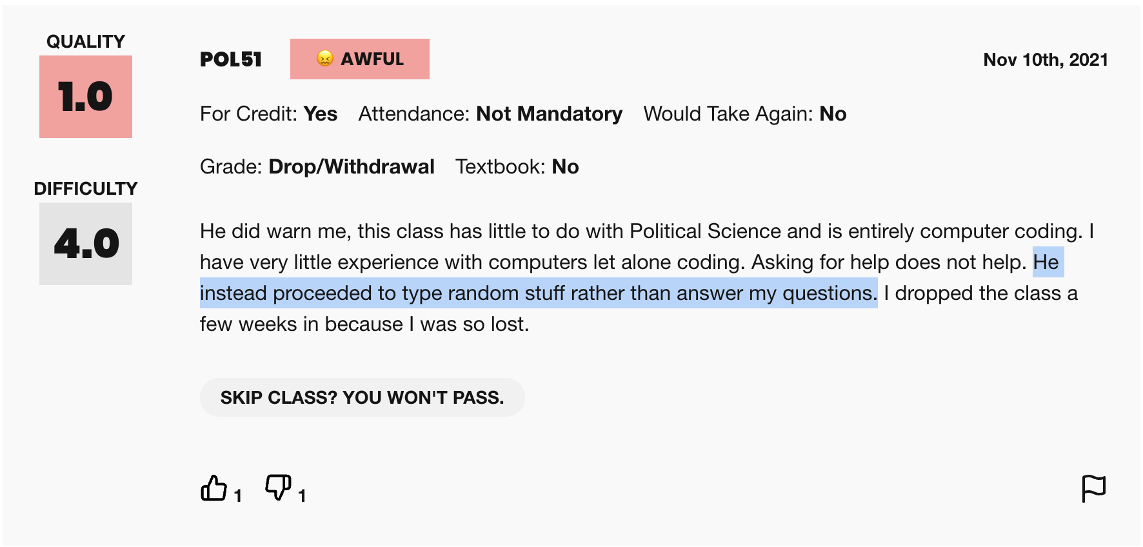The height and width of the screenshot is (547, 1143).
Task: Click the POL51 course code
Action: point(231,59)
